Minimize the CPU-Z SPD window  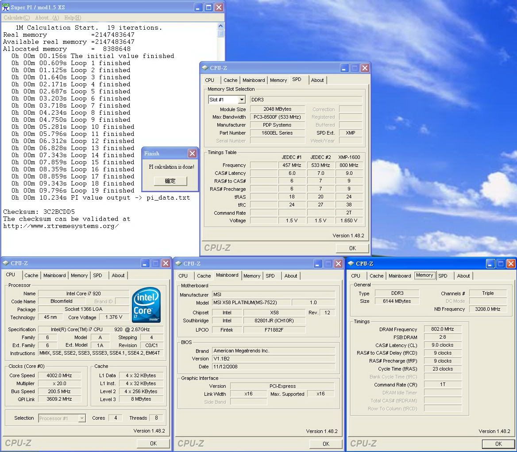[344, 68]
